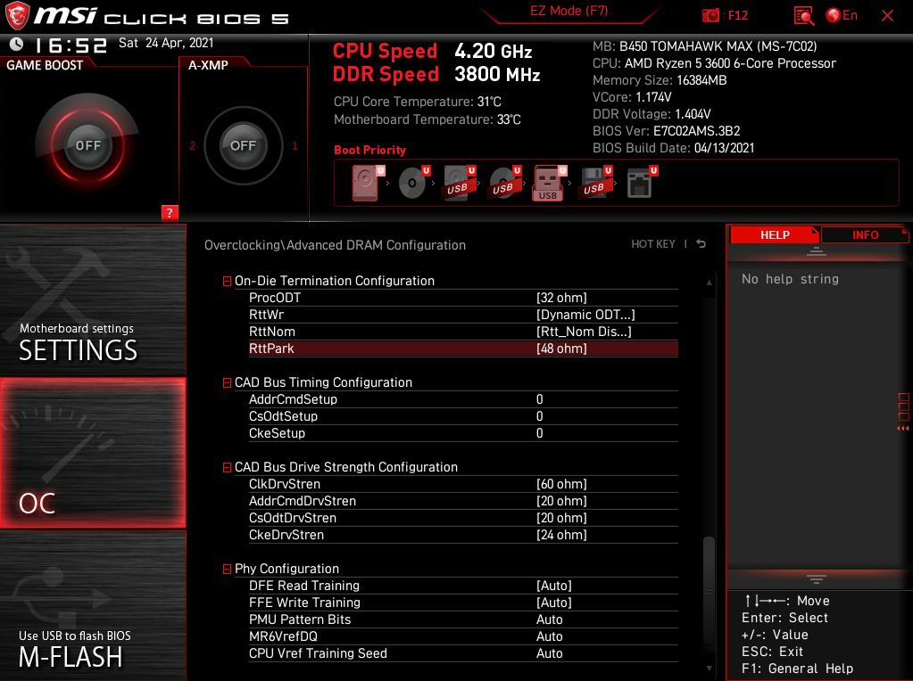Collapse the Phy Configuration section
913x681 pixels.
pyautogui.click(x=227, y=570)
